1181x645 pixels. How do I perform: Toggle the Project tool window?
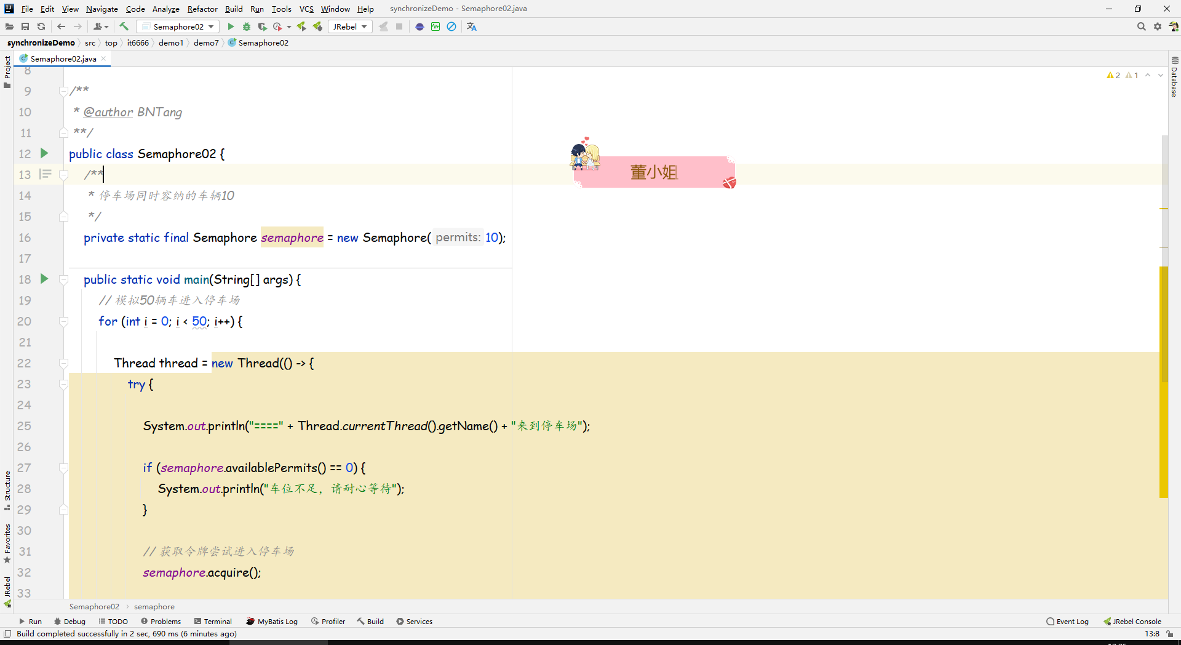(7, 72)
